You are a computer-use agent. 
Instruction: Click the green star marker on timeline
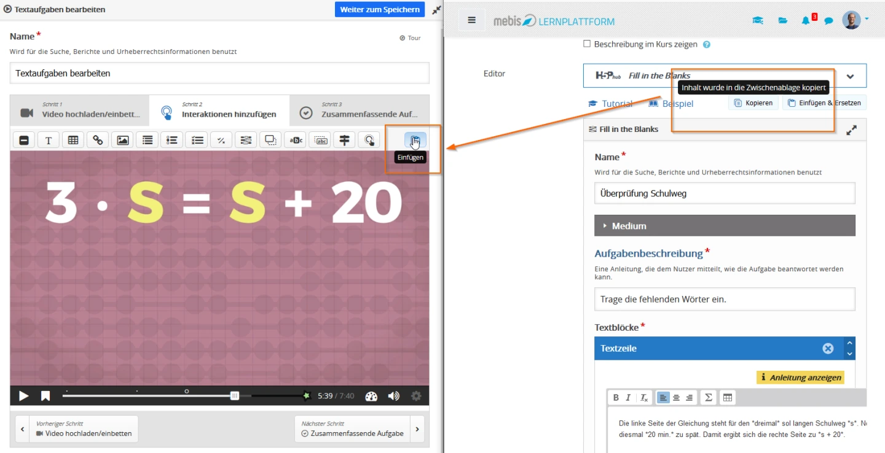pos(307,396)
